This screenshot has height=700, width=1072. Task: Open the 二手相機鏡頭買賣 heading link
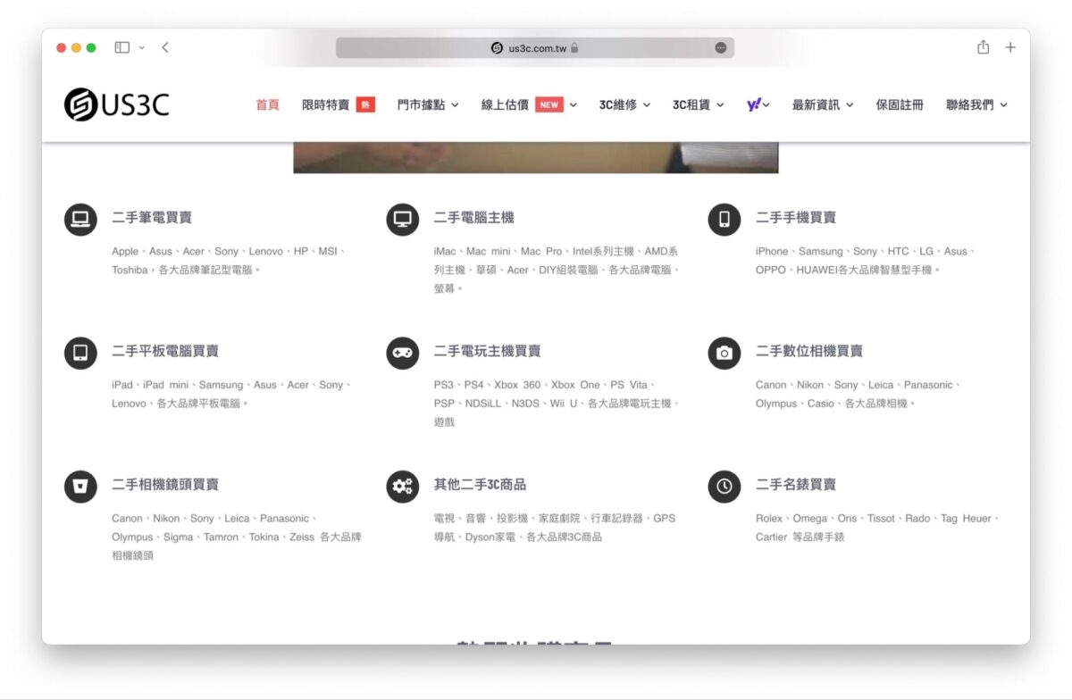[165, 485]
